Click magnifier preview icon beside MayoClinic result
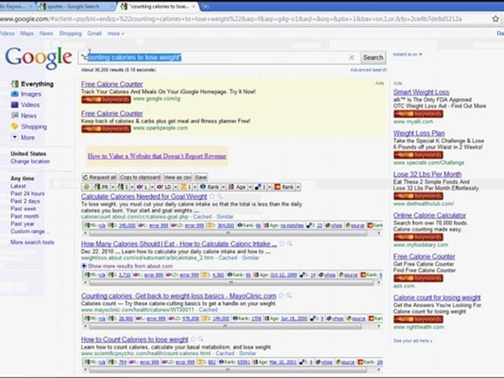This screenshot has width=504, height=378. tap(289, 296)
